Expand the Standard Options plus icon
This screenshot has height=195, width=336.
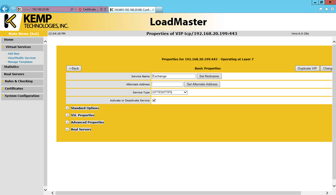(x=67, y=108)
